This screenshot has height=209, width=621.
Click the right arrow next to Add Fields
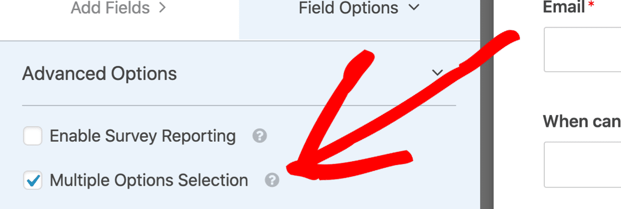coord(161,8)
